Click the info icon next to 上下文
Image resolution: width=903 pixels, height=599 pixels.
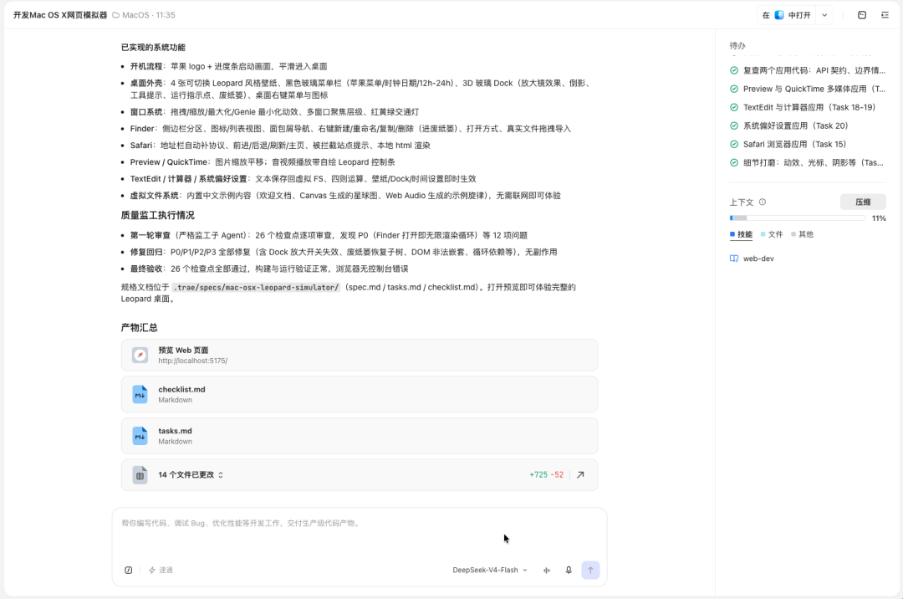763,202
